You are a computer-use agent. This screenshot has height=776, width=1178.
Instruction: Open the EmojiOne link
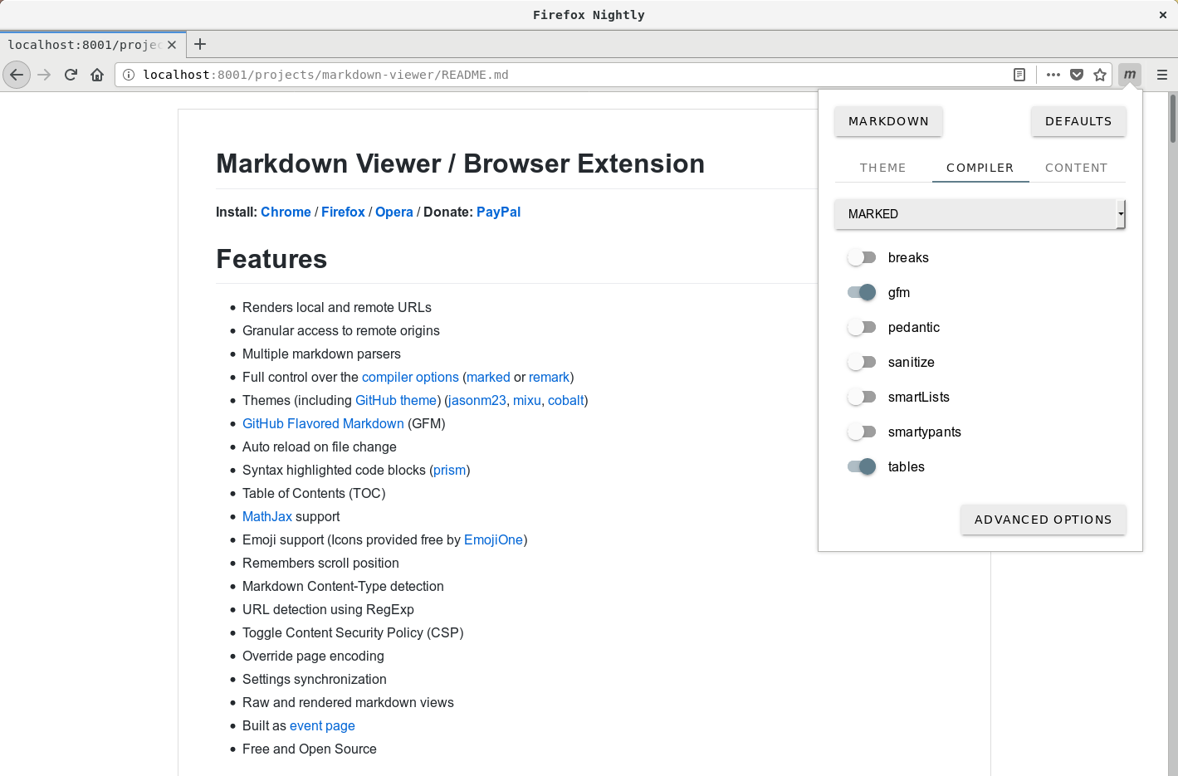point(493,539)
